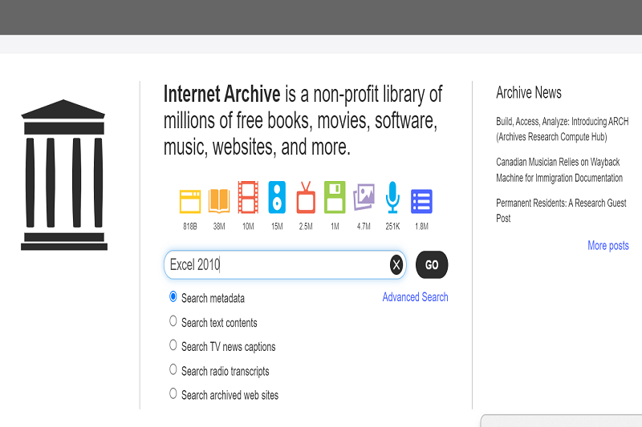
Task: Click the 4.7M count under the images icon
Action: [364, 227]
